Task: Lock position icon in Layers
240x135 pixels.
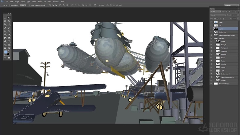Action: pyautogui.click(x=221, y=19)
